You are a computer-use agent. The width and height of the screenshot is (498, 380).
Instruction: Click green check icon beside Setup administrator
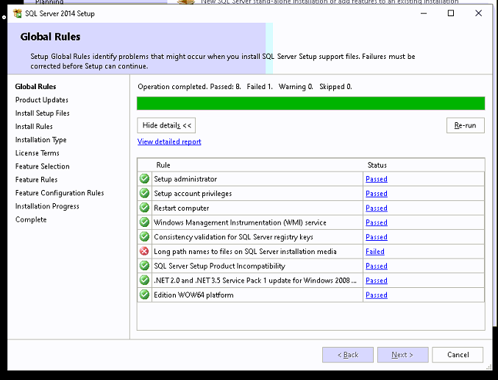(144, 179)
